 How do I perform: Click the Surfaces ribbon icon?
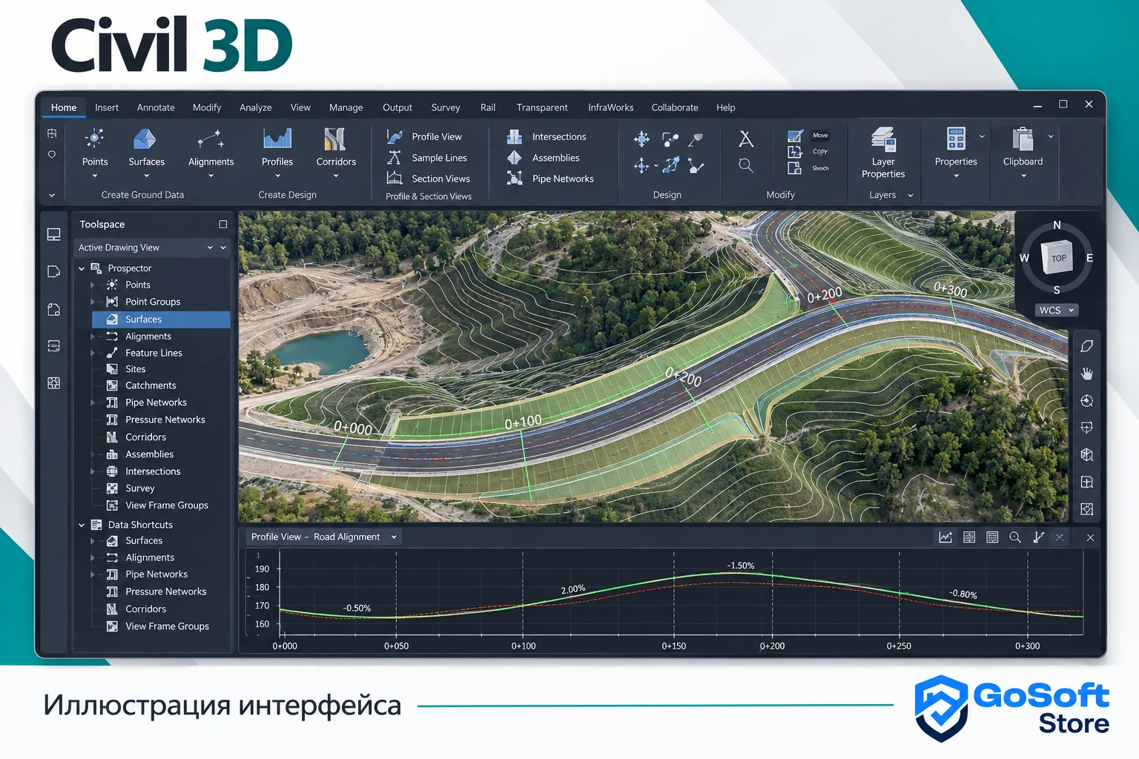[145, 138]
